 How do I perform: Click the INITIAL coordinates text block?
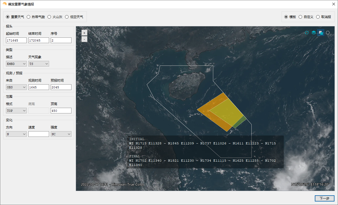point(203,144)
